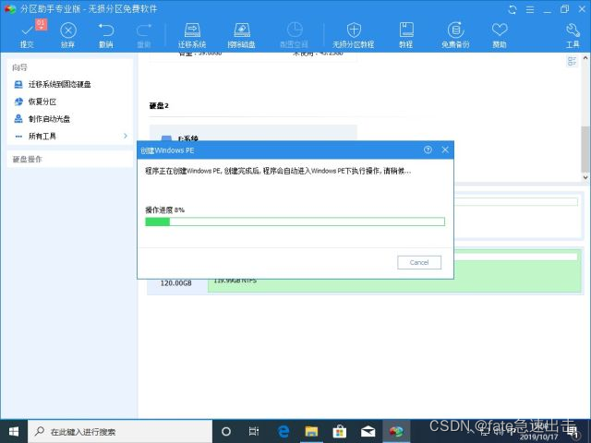Click the refresh icon in title bar
Viewport: 591px width, 443px height.
513,9
